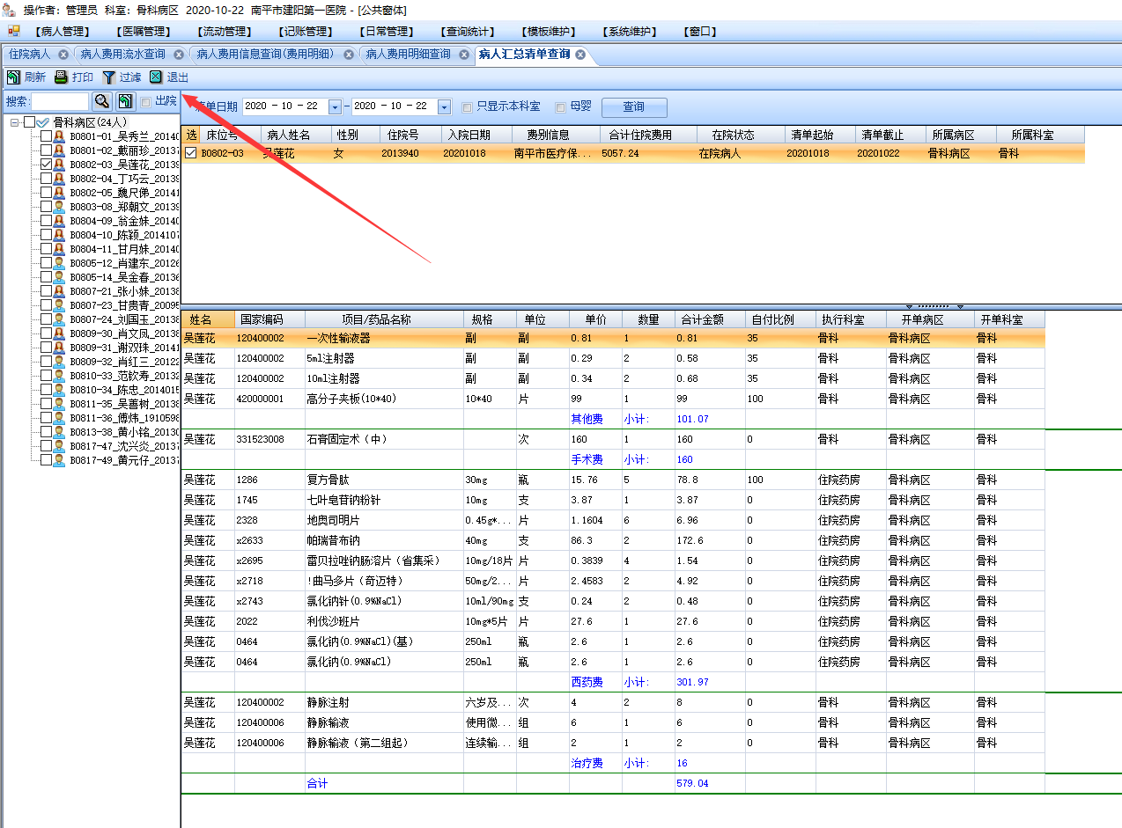The height and width of the screenshot is (828, 1122).
Task: Click patient avatar icon of 戴丽珍
Action: (60, 150)
